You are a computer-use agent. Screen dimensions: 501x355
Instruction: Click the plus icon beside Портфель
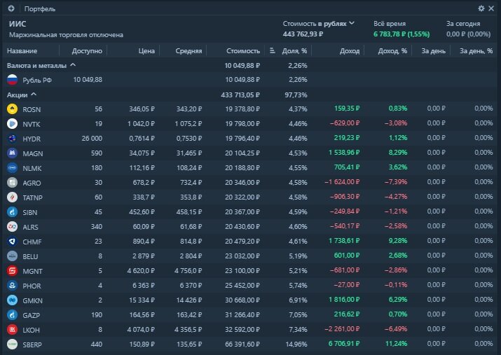coord(11,8)
